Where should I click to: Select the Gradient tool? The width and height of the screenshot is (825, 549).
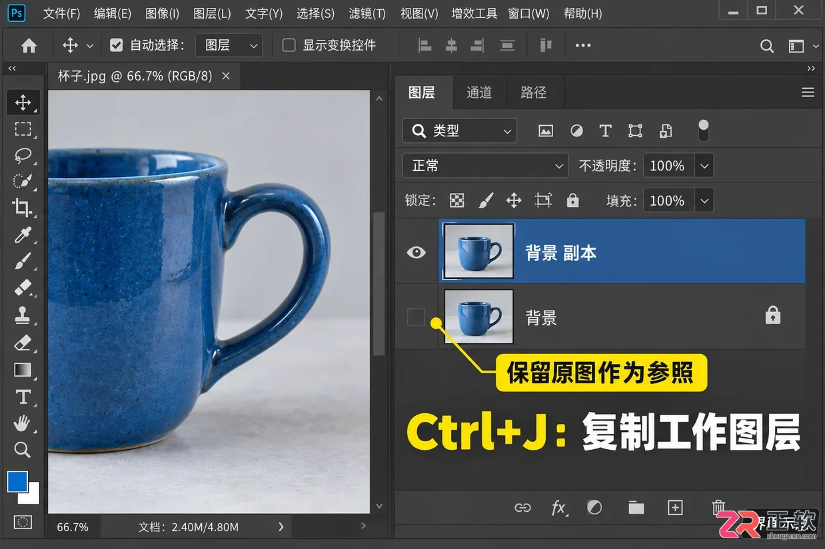23,369
